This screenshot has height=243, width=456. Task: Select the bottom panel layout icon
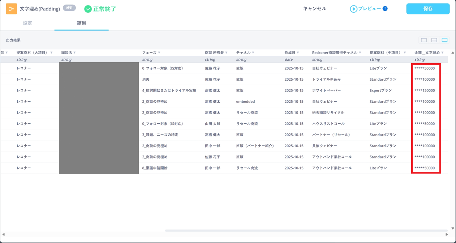pyautogui.click(x=444, y=40)
